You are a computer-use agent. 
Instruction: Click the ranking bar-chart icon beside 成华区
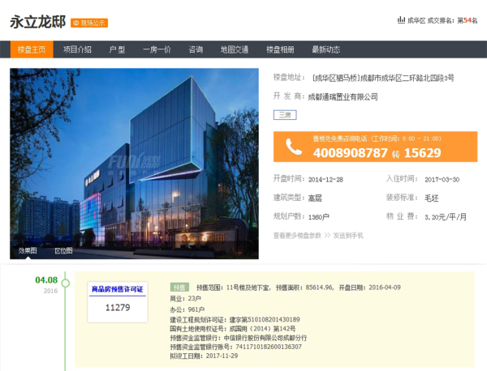coord(400,19)
